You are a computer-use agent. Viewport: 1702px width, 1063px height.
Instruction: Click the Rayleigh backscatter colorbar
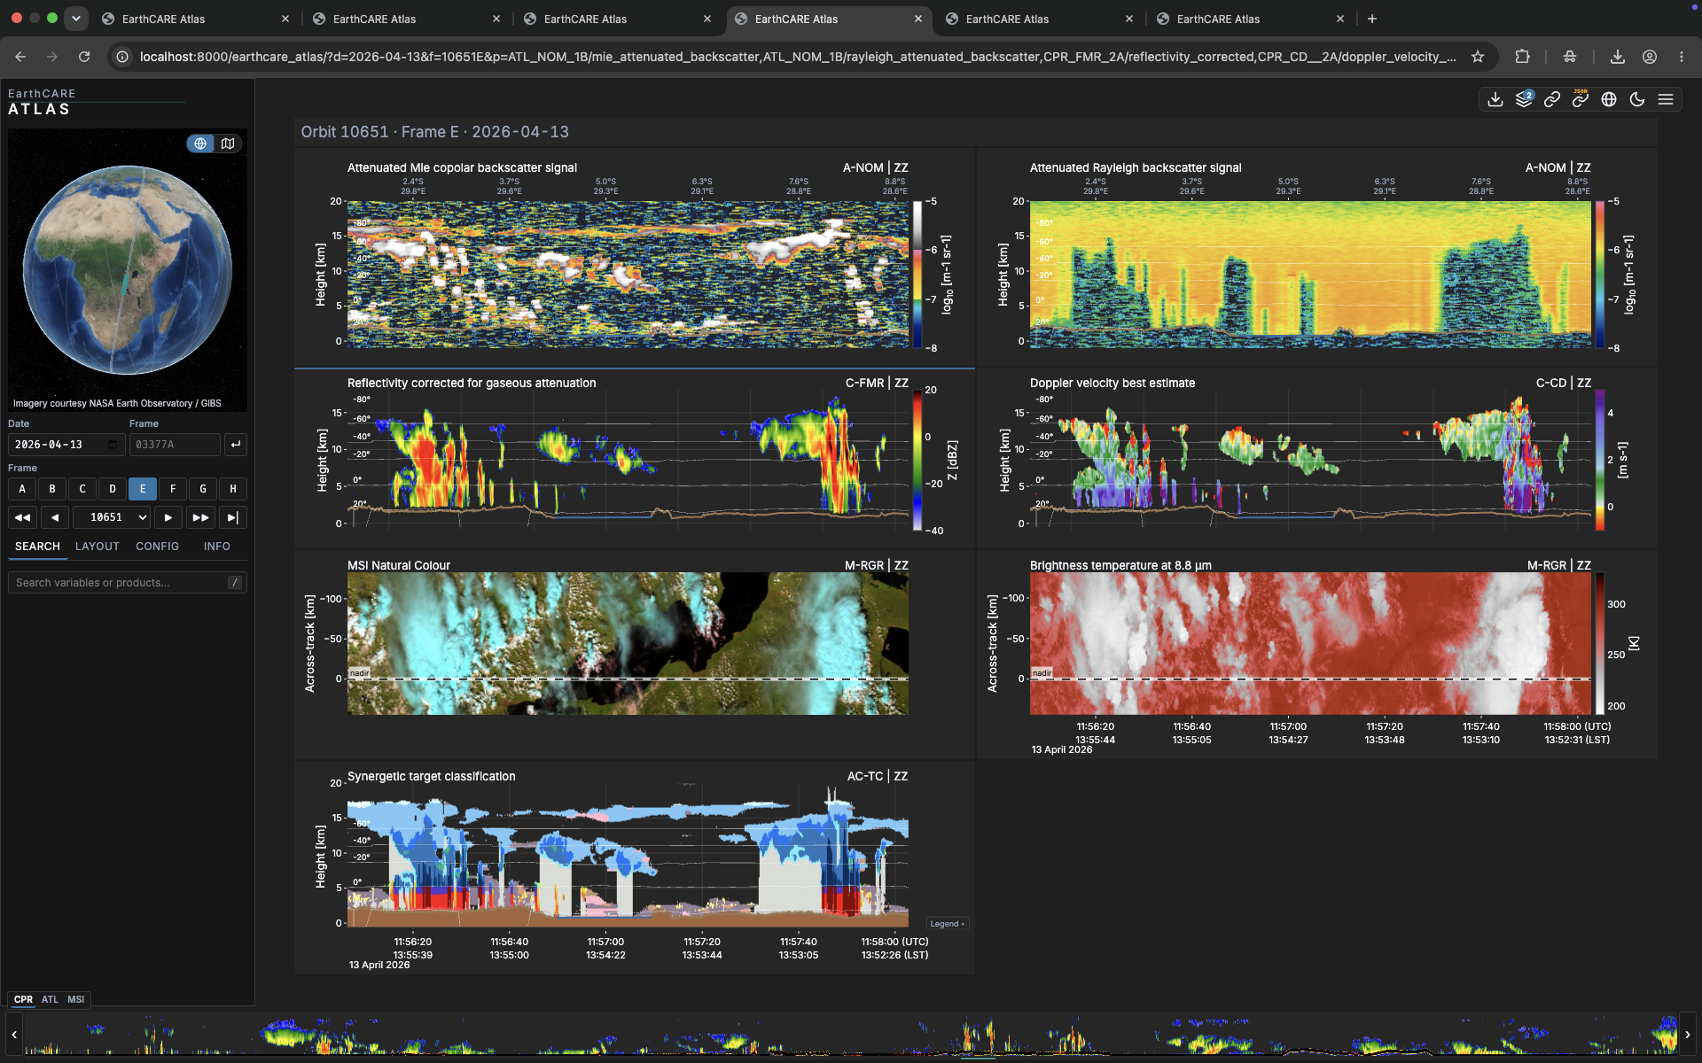[x=1600, y=275]
